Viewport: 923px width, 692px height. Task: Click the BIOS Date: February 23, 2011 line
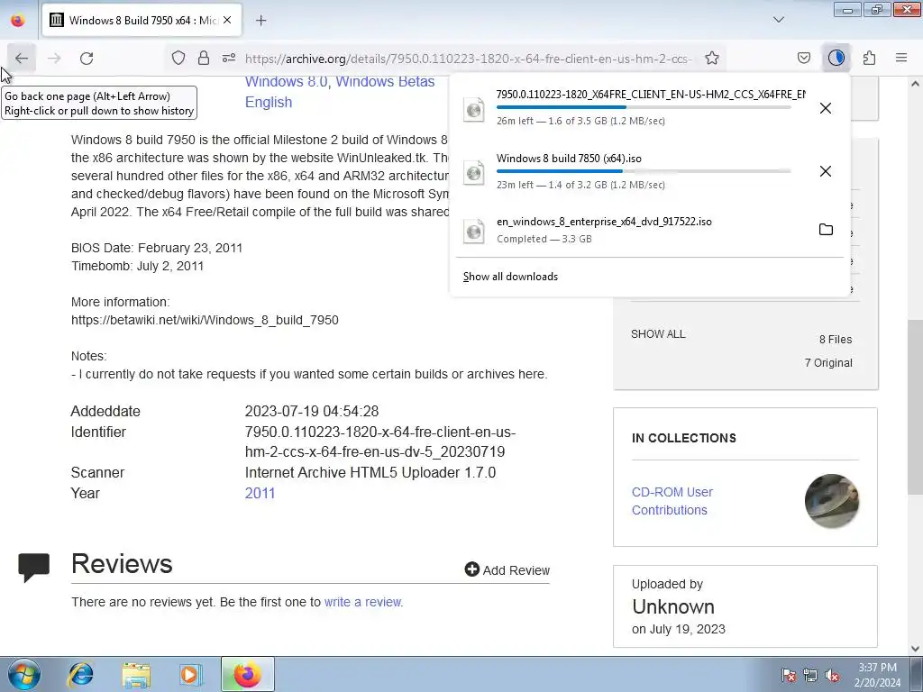click(x=157, y=248)
